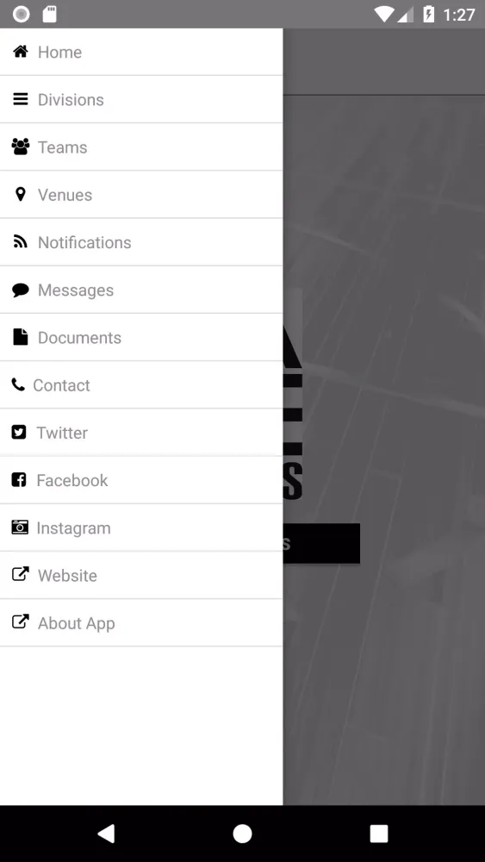Go to the Teams menu item
Image resolution: width=485 pixels, height=862 pixels.
(x=141, y=147)
